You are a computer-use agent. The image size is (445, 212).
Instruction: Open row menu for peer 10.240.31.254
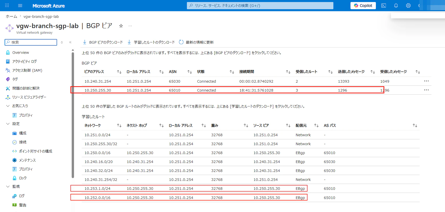tap(426, 81)
